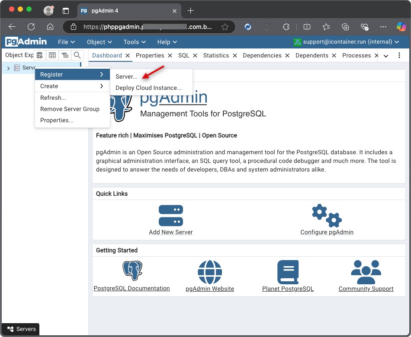
Task: Choose Register in the context menu
Action: click(72, 74)
